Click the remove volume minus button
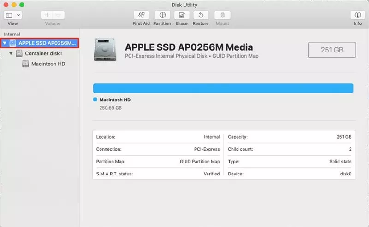The image size is (369, 227). 58,15
